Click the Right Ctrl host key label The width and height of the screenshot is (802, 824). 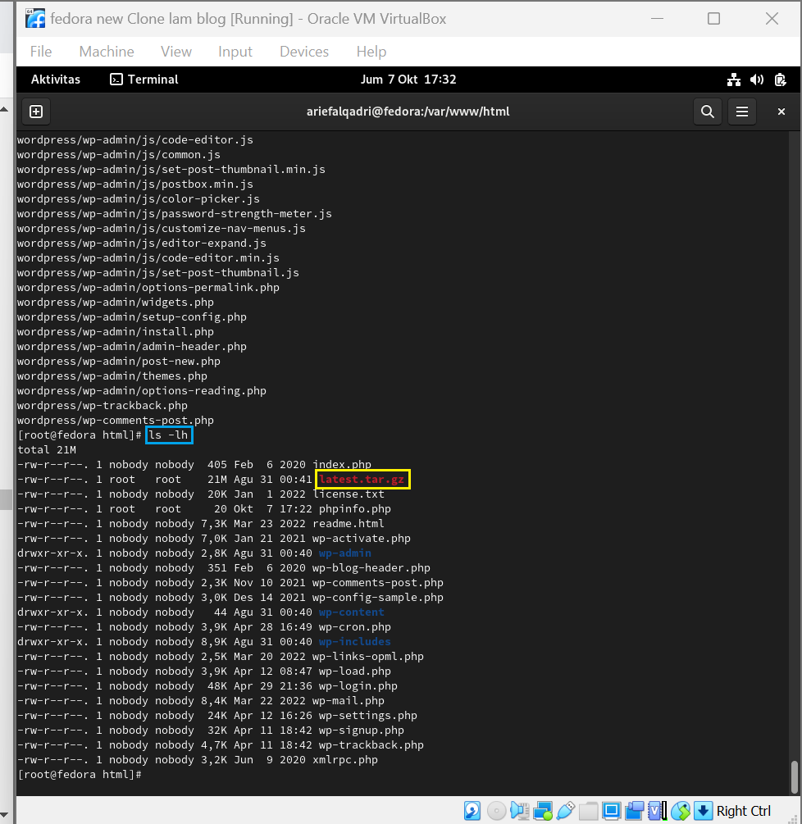point(744,811)
